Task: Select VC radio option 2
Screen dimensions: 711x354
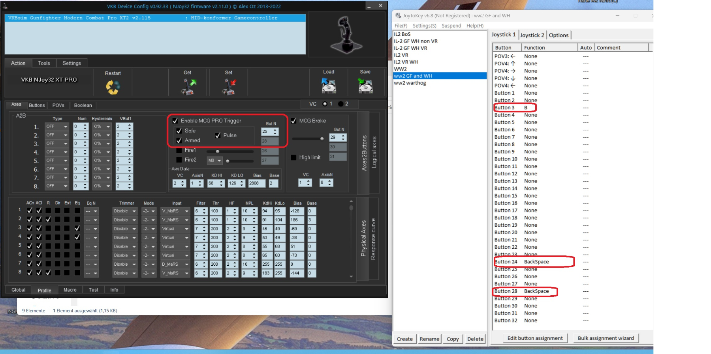Action: tap(340, 104)
